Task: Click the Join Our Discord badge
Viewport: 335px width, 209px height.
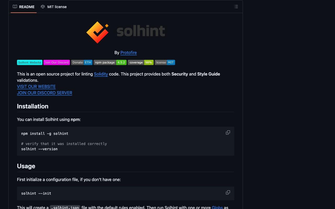Action: pos(57,62)
